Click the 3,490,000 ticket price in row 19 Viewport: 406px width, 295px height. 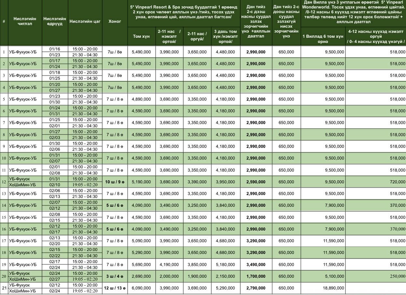(x=256, y=265)
